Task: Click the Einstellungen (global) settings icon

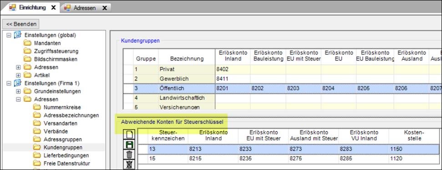Action: point(18,35)
